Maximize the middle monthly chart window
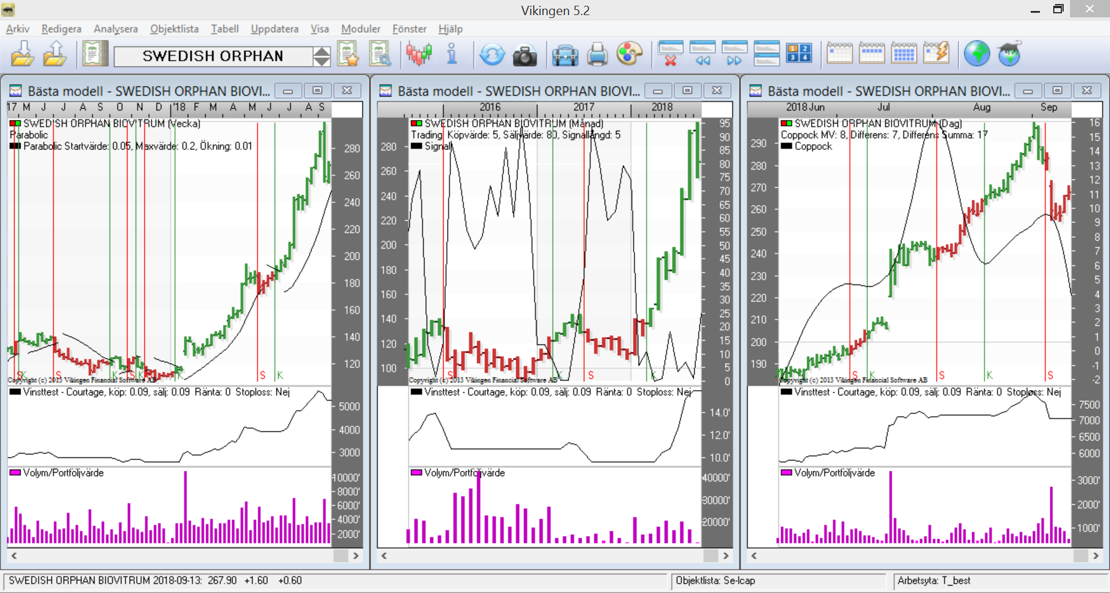This screenshot has height=593, width=1110. coord(687,90)
